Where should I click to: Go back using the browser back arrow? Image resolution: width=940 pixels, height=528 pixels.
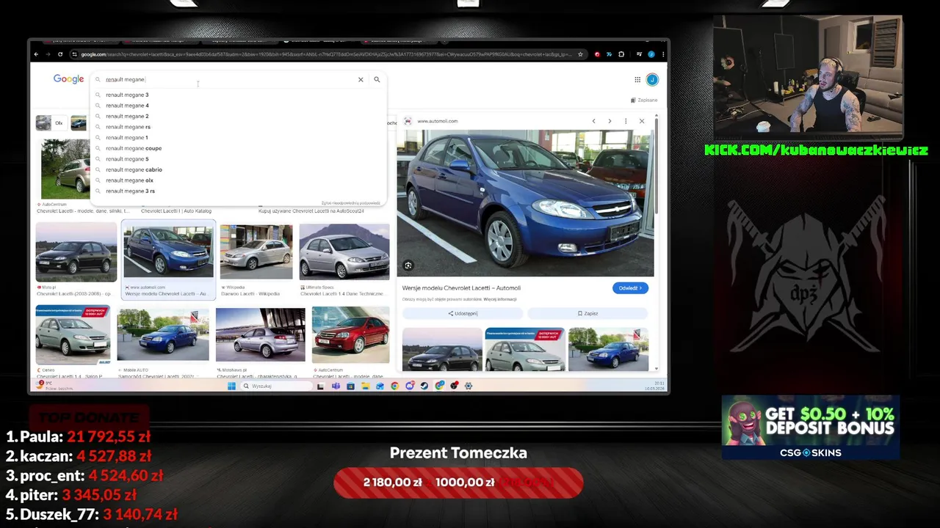(x=36, y=54)
